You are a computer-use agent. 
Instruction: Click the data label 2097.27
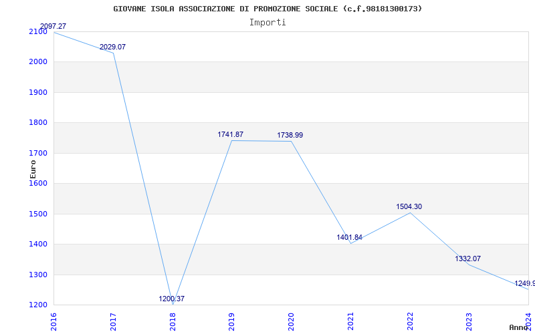point(53,26)
